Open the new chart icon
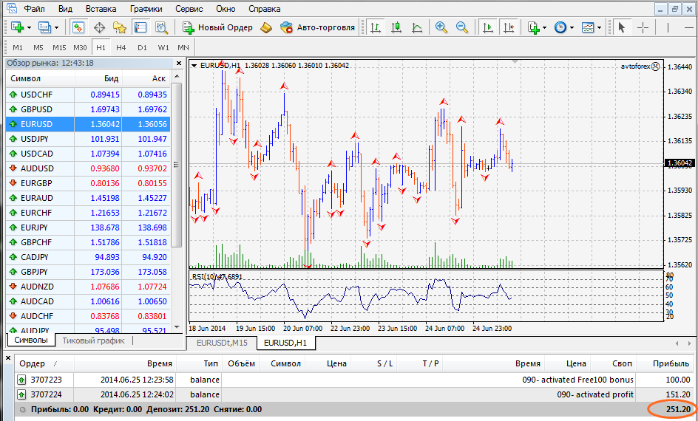Viewport: 698px width, 421px height. point(17,27)
